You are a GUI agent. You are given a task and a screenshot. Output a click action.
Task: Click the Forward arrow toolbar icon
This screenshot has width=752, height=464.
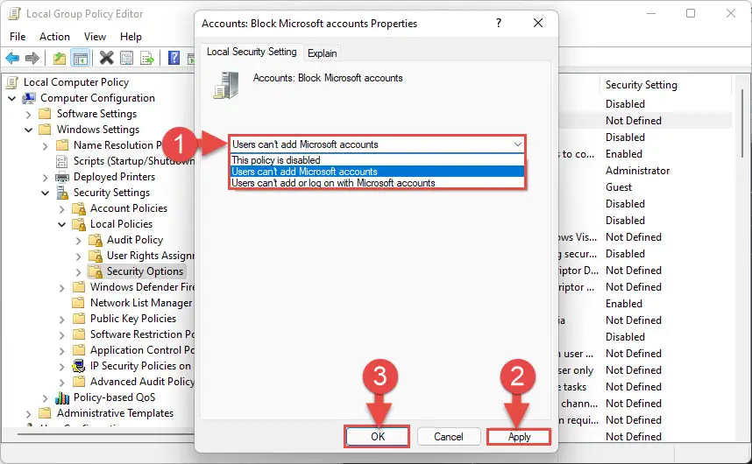point(32,59)
